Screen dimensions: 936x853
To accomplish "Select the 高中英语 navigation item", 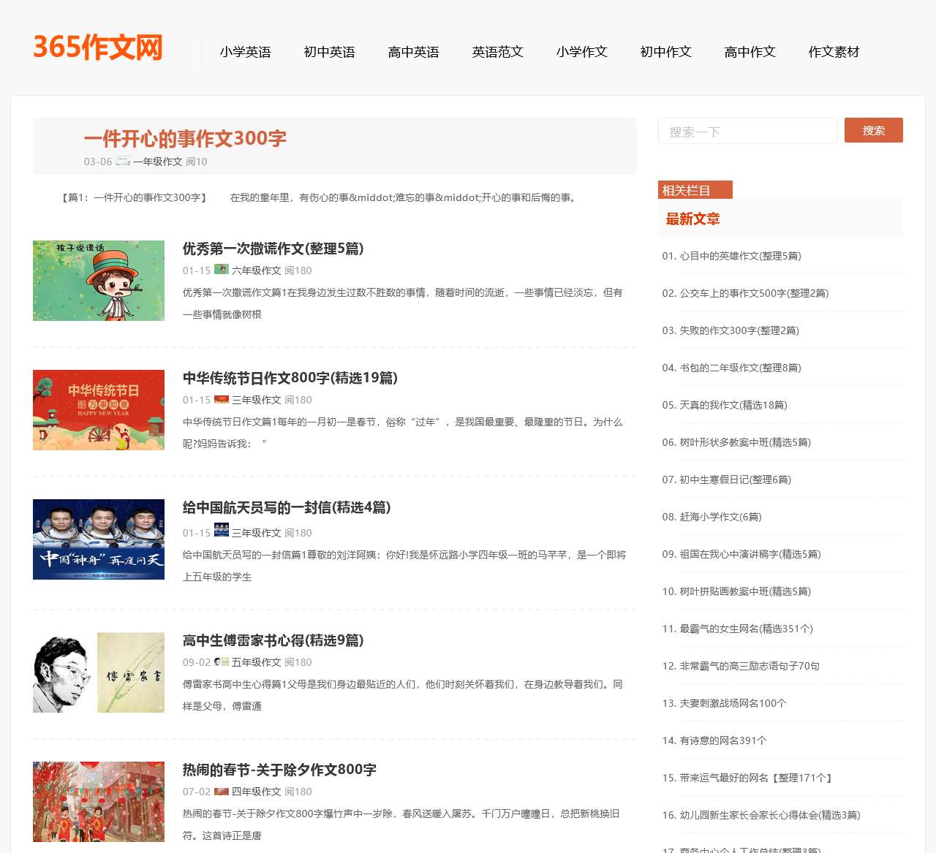I will click(413, 52).
